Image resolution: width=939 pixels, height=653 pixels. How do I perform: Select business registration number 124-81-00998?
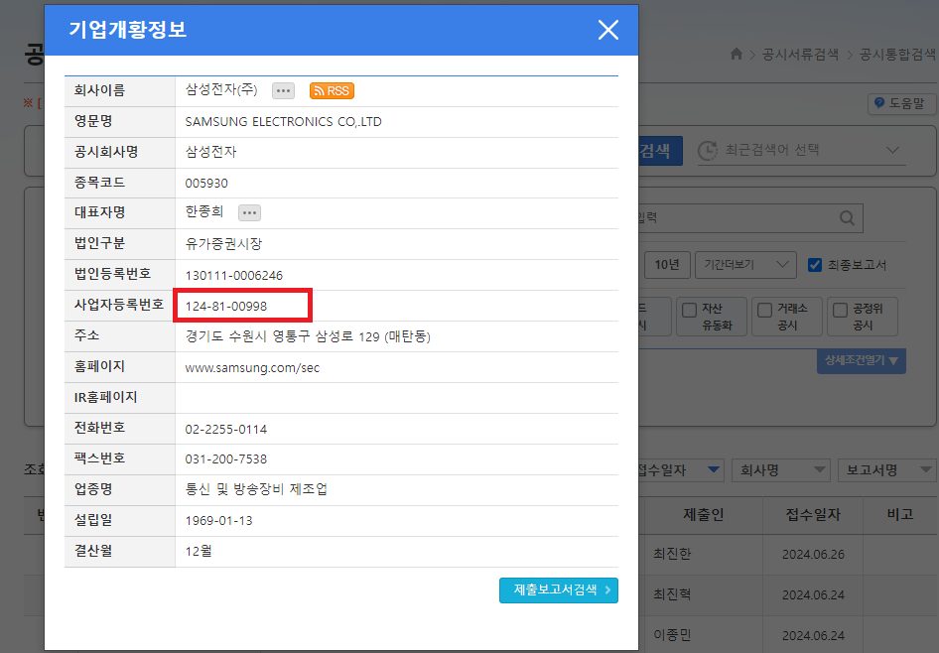point(225,307)
